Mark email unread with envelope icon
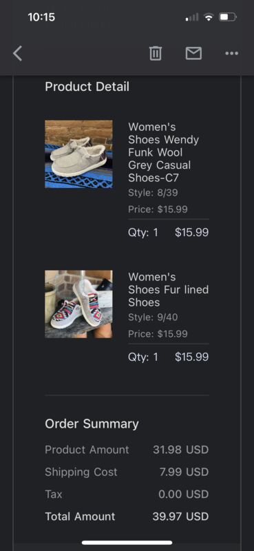Viewport: 254px width, 551px height. (193, 54)
